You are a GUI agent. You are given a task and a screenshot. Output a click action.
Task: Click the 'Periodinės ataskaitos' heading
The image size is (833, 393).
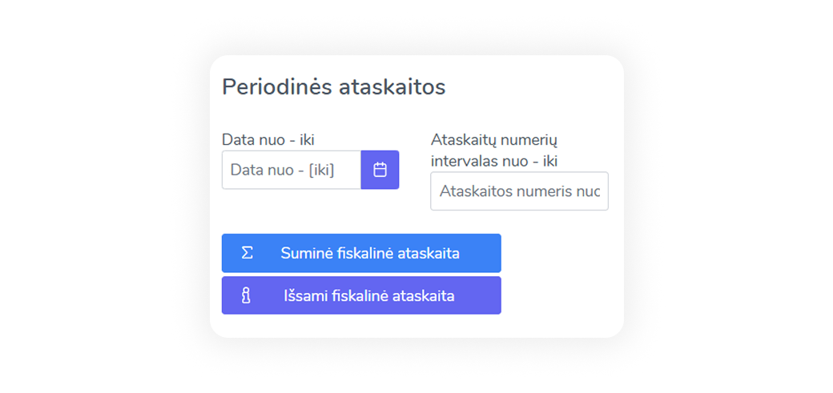pos(333,86)
